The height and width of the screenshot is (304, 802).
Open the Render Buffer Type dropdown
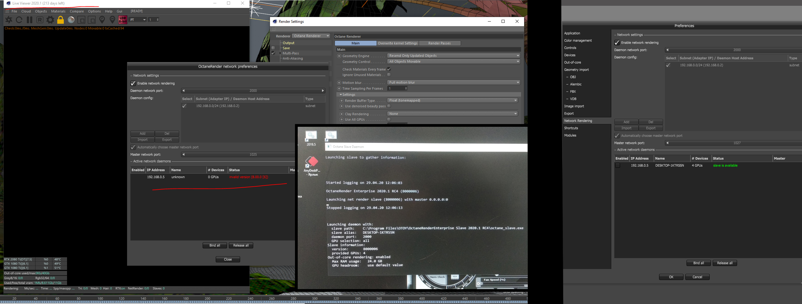click(452, 101)
